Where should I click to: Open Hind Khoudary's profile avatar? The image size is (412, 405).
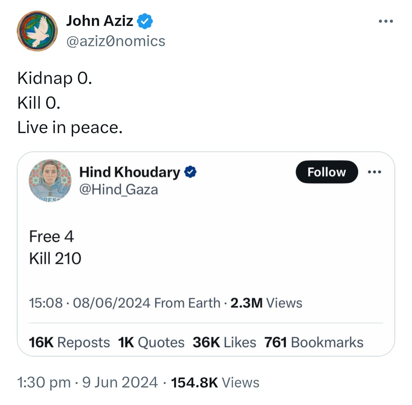click(50, 180)
